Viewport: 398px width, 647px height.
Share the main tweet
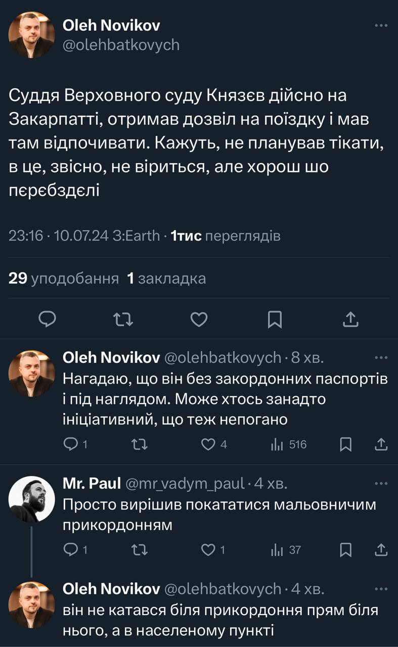351,318
